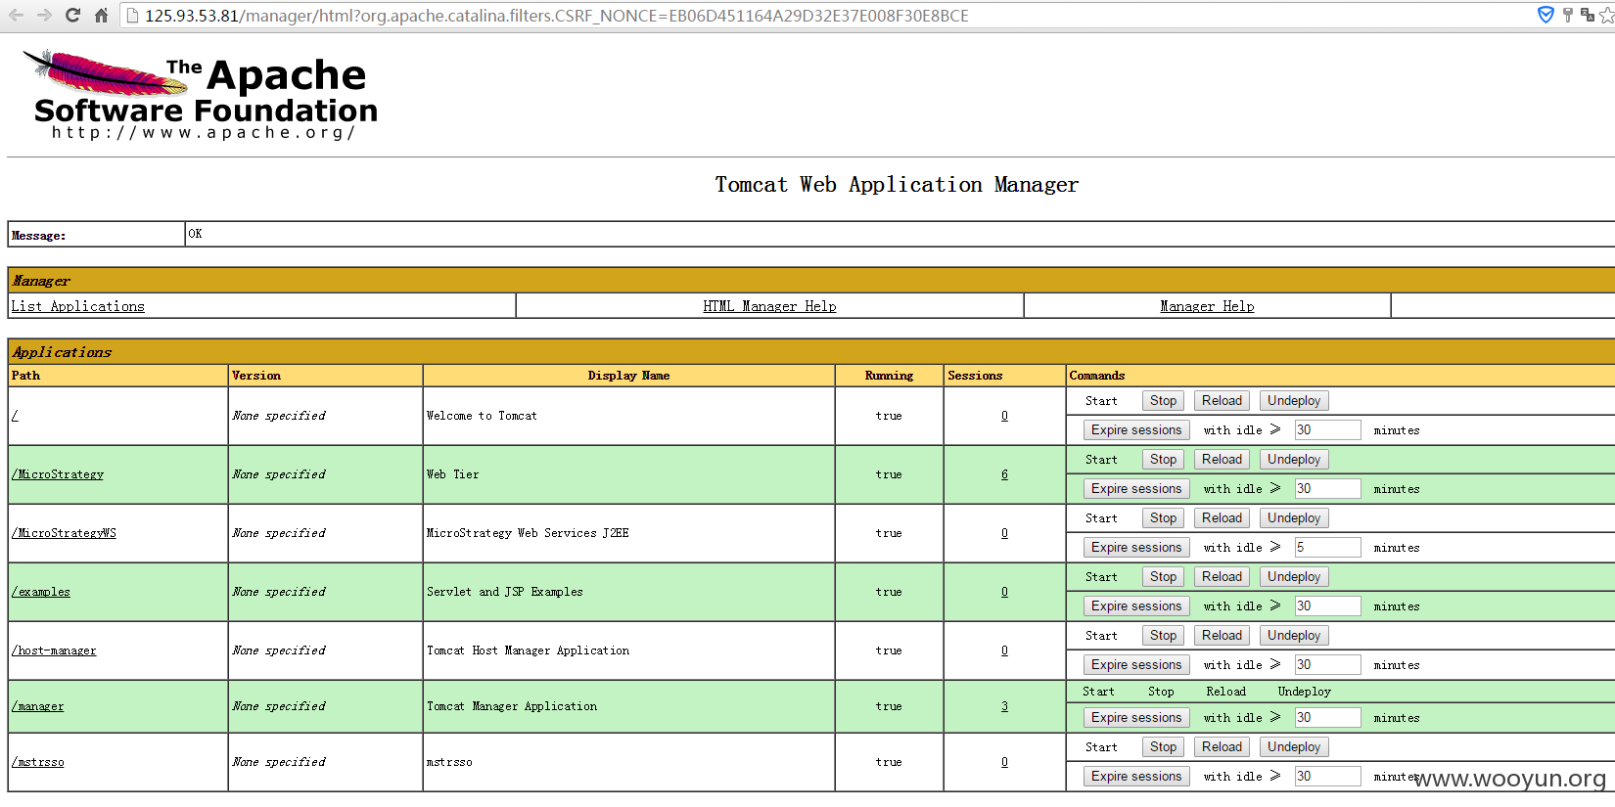Expire sessions for /MicroStrategy
Image resolution: width=1615 pixels, height=807 pixels.
(x=1136, y=489)
